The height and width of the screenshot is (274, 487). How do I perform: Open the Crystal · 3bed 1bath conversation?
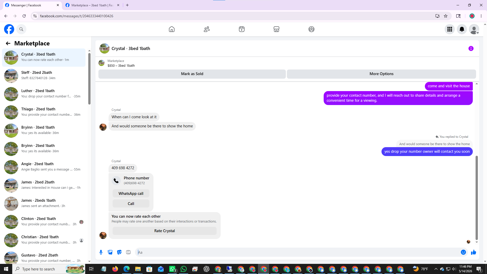click(x=44, y=58)
